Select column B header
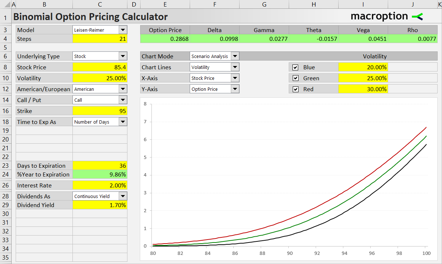442x264 pixels. tap(44, 4)
